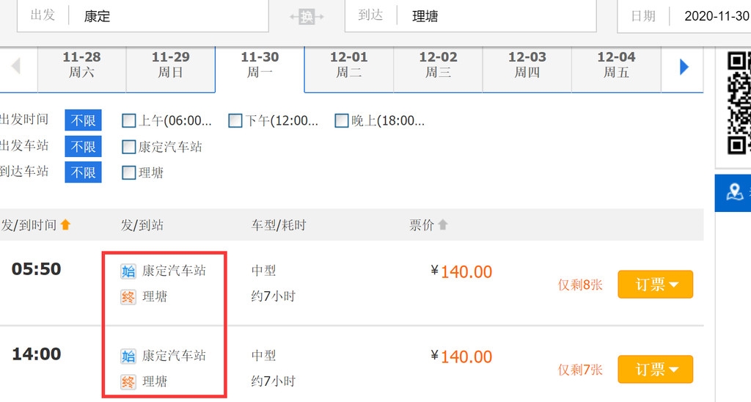Viewport: 751px width, 402px height.
Task: Swap departure and arrival with the 换 icon
Action: click(x=307, y=17)
